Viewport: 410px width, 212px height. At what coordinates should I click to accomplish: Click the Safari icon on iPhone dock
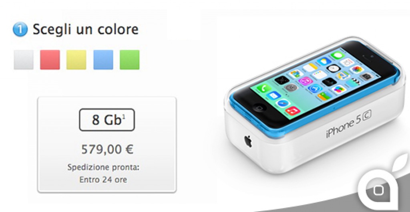click(283, 103)
